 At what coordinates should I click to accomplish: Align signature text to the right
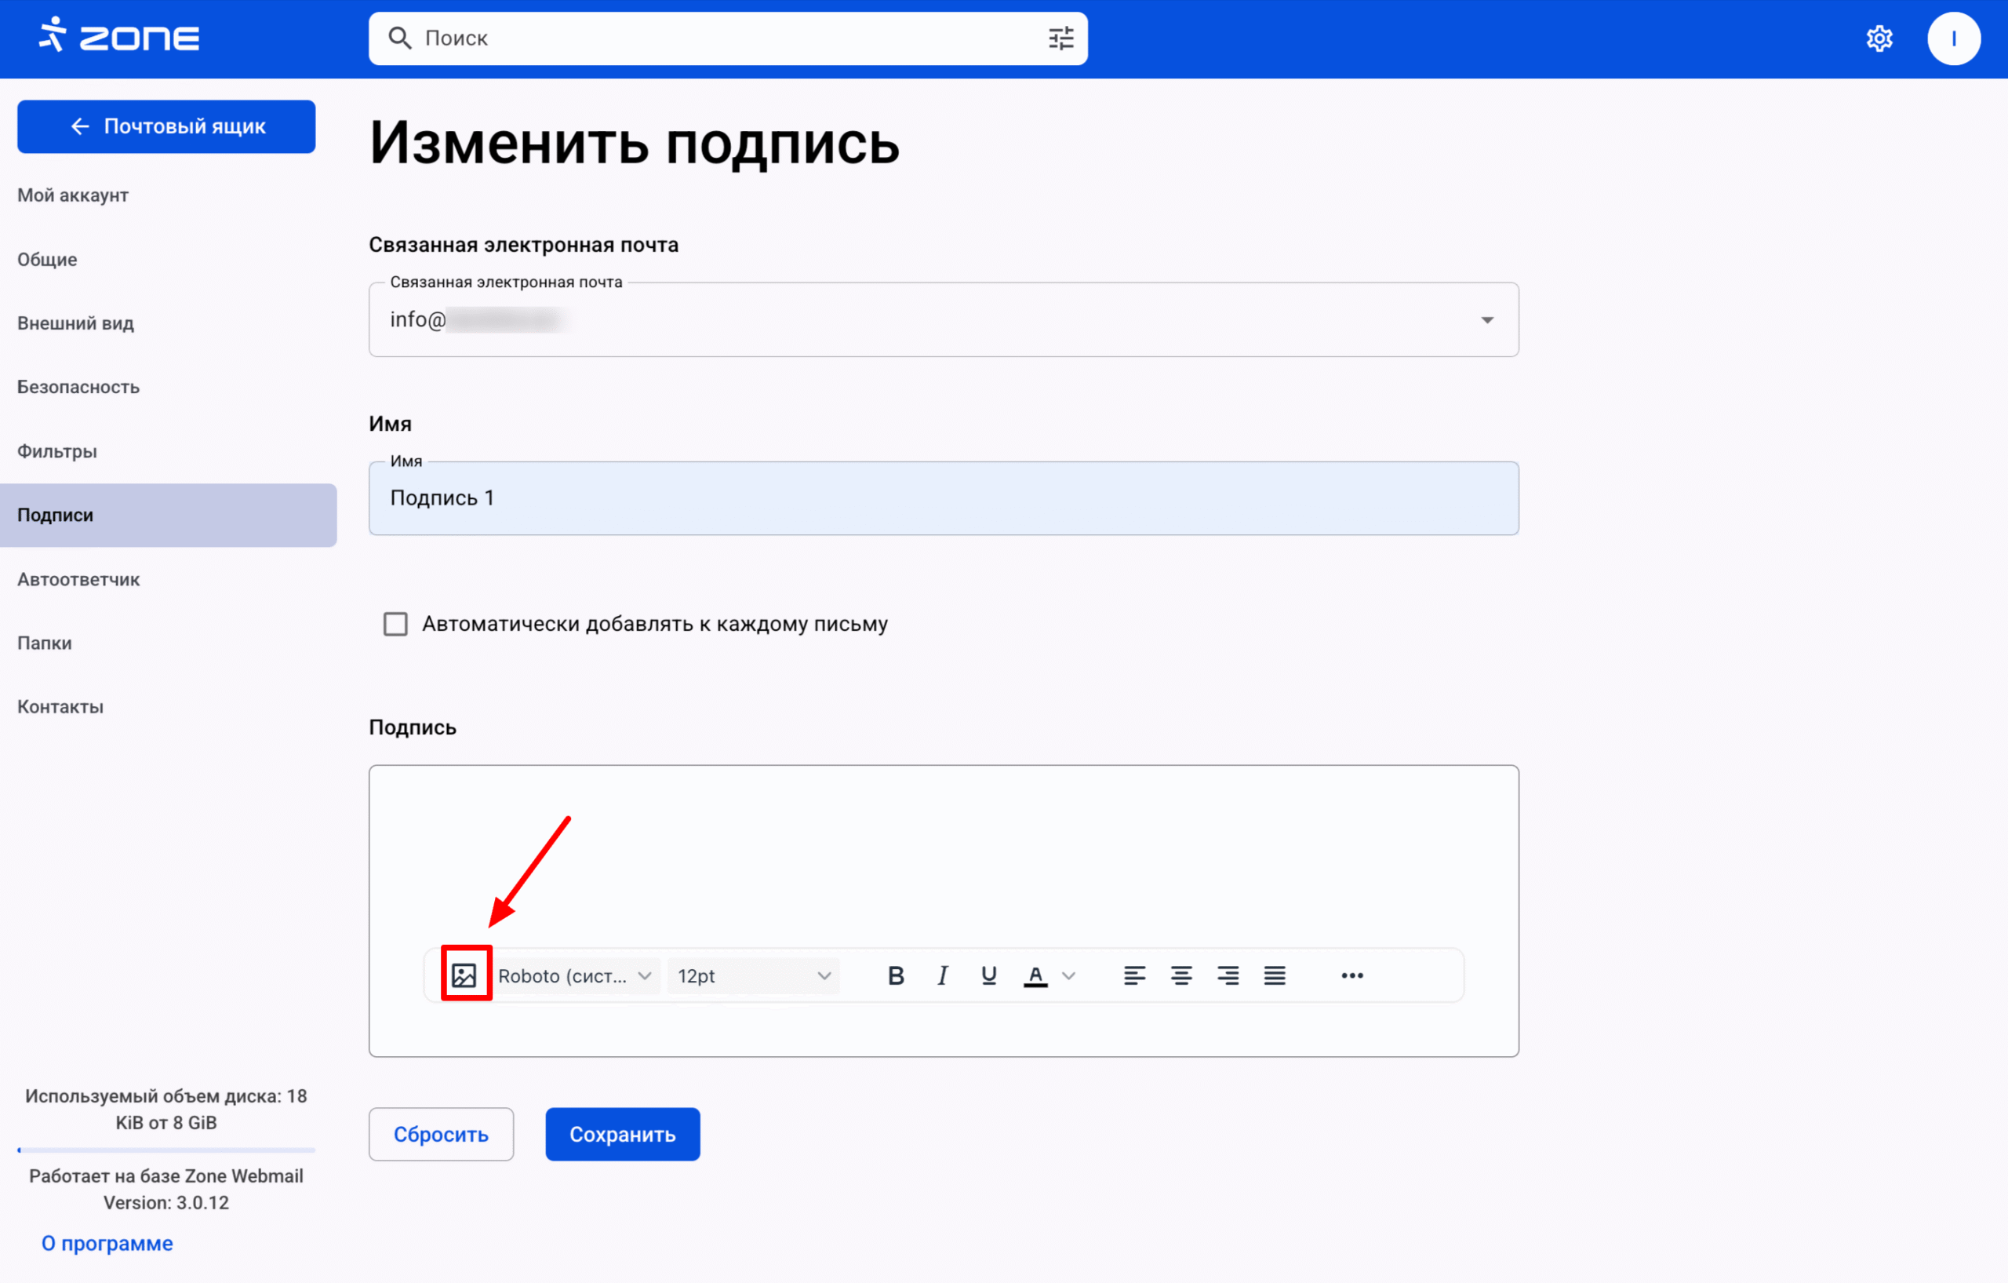(x=1228, y=975)
